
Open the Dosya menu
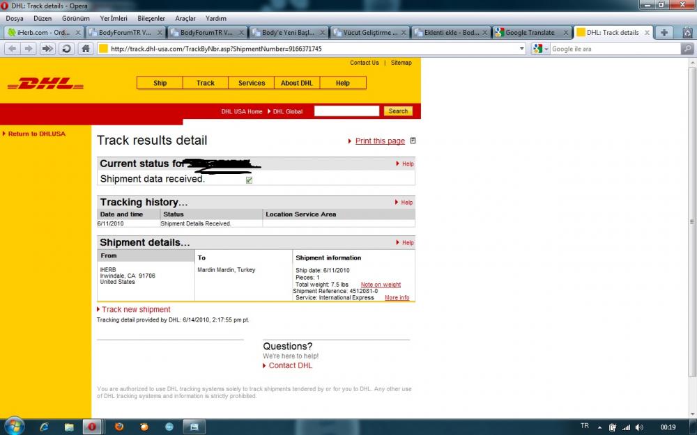pyautogui.click(x=14, y=19)
